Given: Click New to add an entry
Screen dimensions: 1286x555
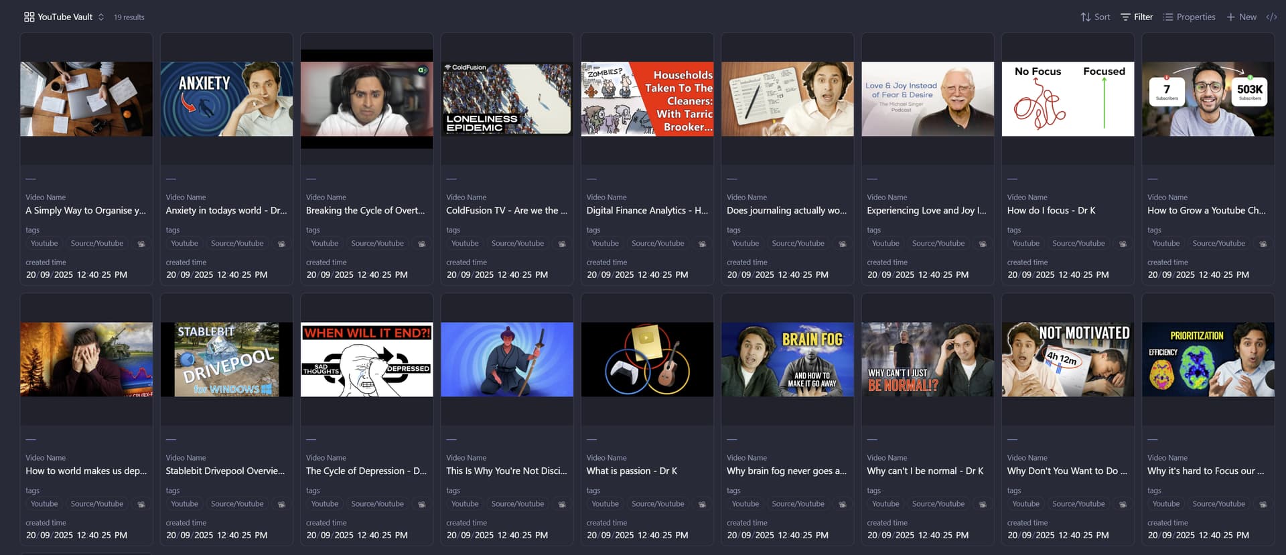Looking at the screenshot, I should 1241,17.
